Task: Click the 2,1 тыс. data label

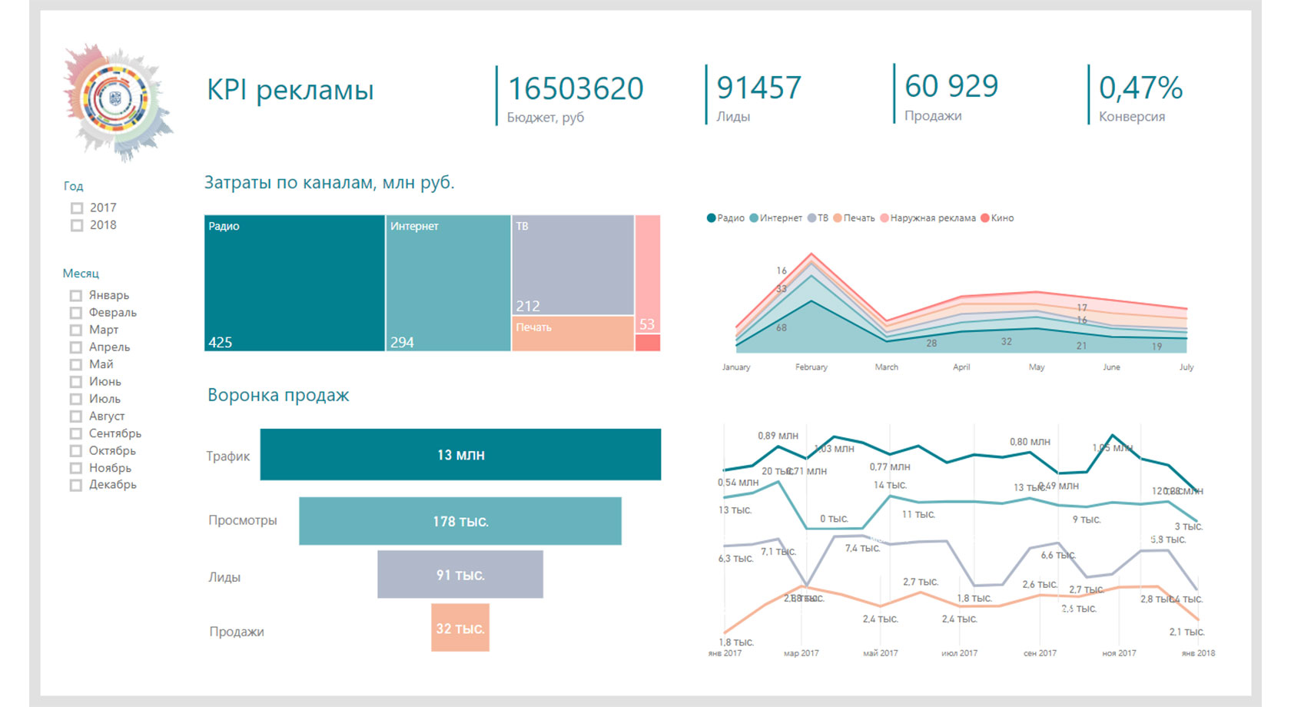Action: [1186, 632]
